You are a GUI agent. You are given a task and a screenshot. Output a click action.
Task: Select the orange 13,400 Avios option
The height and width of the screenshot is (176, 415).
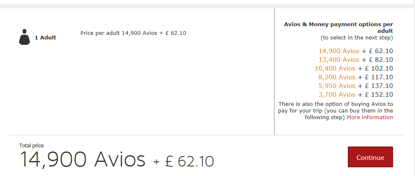tap(339, 60)
